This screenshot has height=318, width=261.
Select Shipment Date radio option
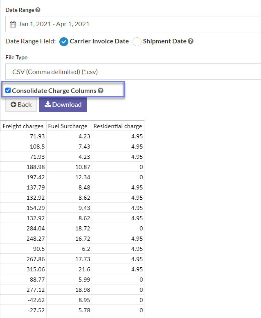click(x=137, y=42)
